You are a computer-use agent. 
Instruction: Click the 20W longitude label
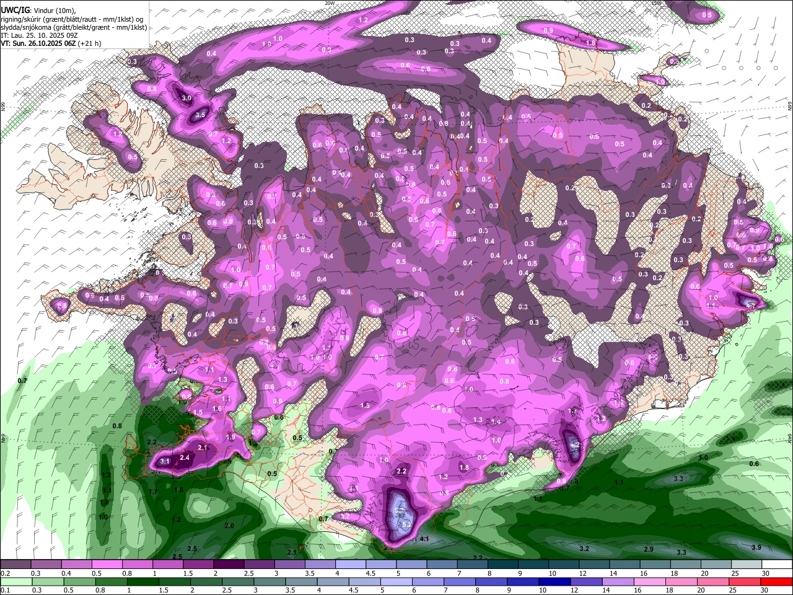(330, 3)
